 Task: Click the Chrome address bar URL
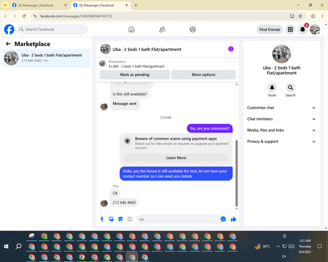point(76,16)
